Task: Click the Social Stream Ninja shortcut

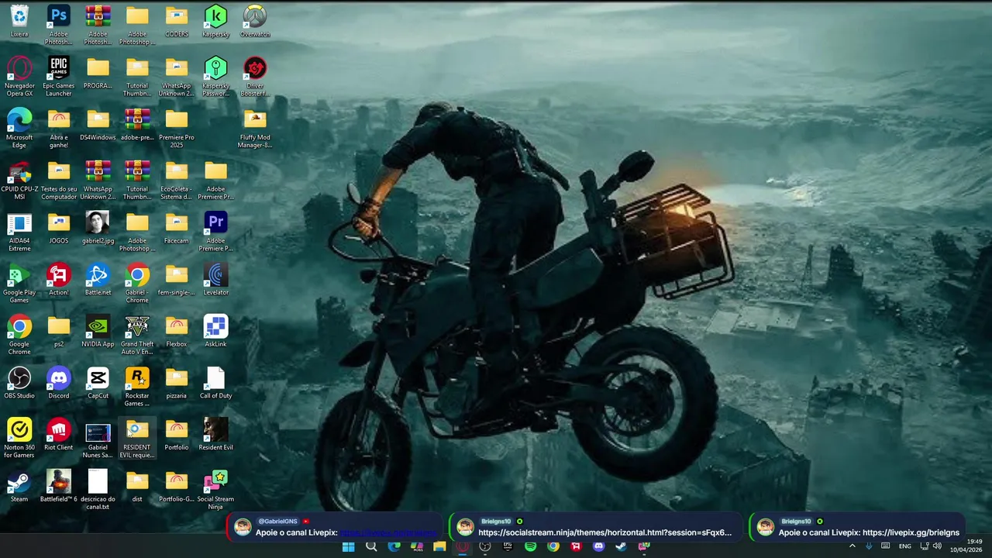Action: (215, 490)
